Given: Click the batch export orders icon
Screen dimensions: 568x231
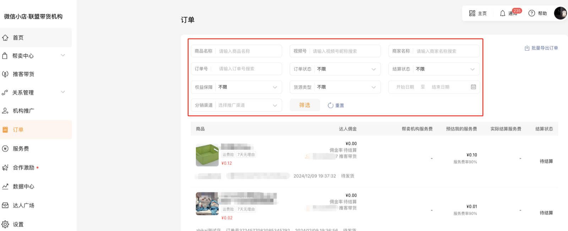Looking at the screenshot, I should pos(527,48).
